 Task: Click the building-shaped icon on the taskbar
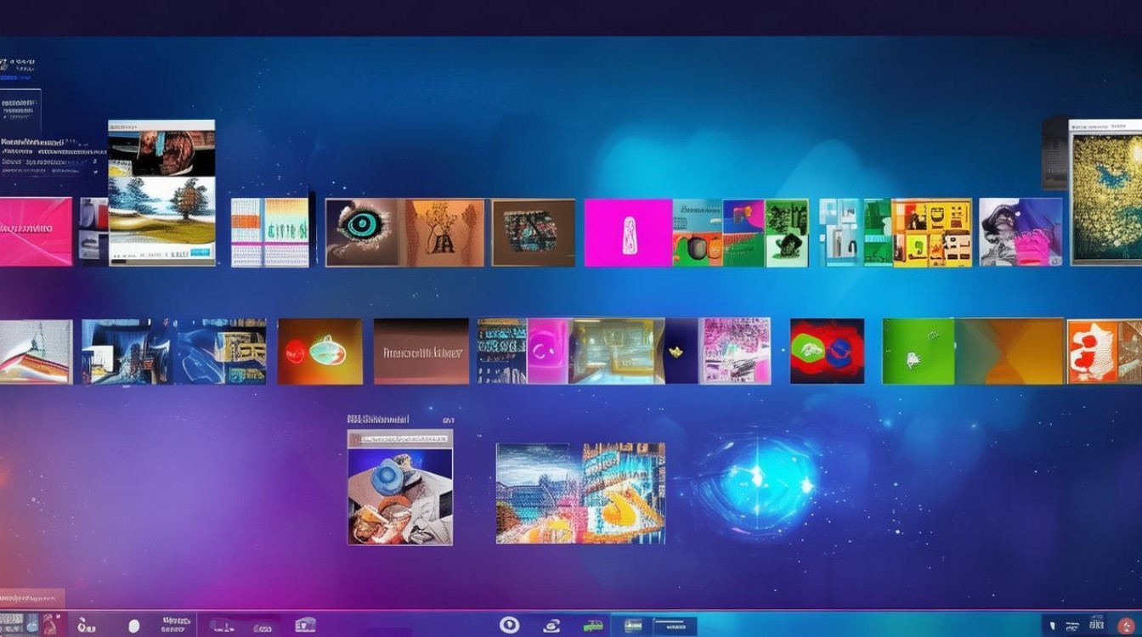click(304, 625)
